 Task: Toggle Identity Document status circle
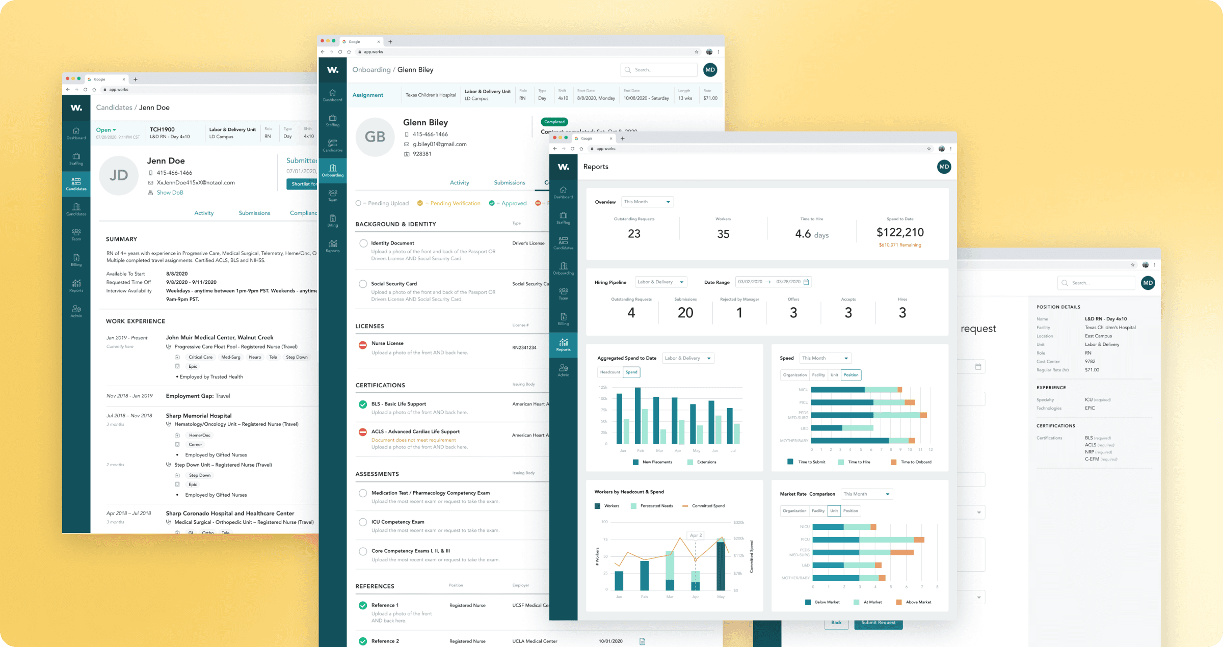pyautogui.click(x=363, y=244)
